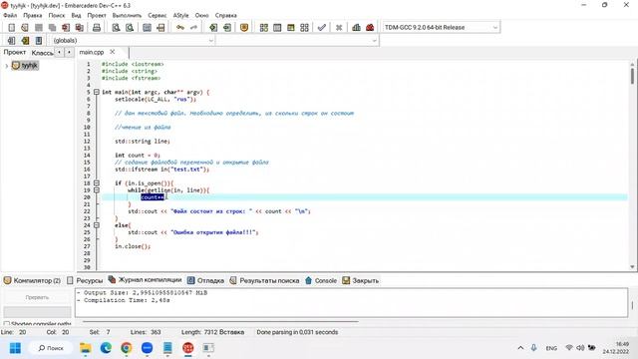Open profile analysis via the chart icon
The width and height of the screenshot is (638, 359).
point(356,28)
